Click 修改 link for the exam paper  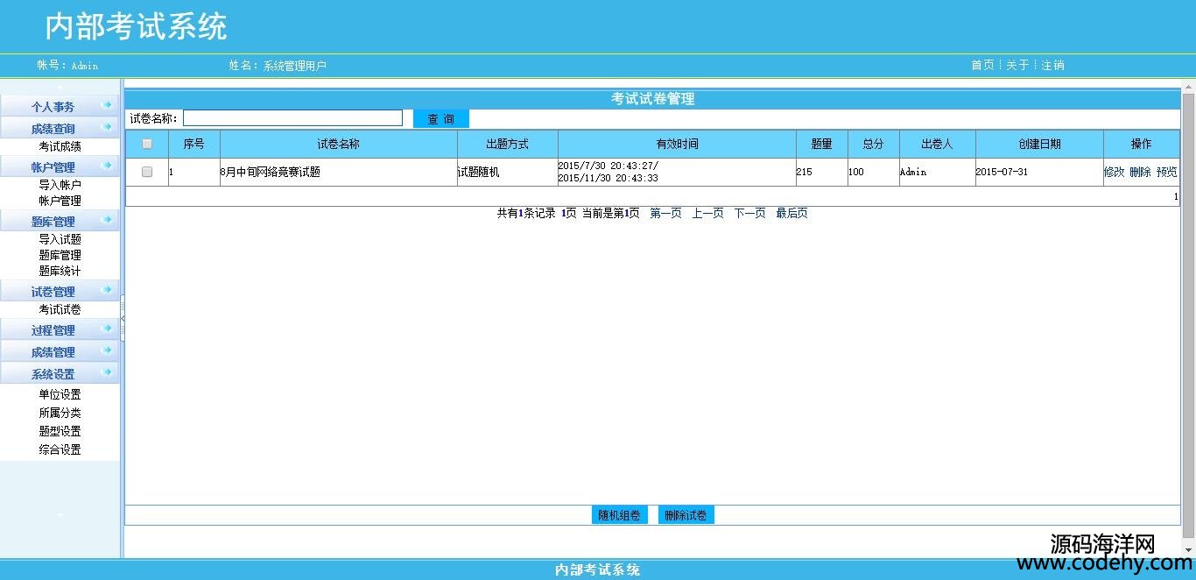point(1114,172)
